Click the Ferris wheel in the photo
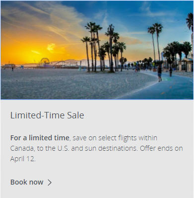Image resolution: width=194 pixels, height=198 pixels. tap(45, 61)
